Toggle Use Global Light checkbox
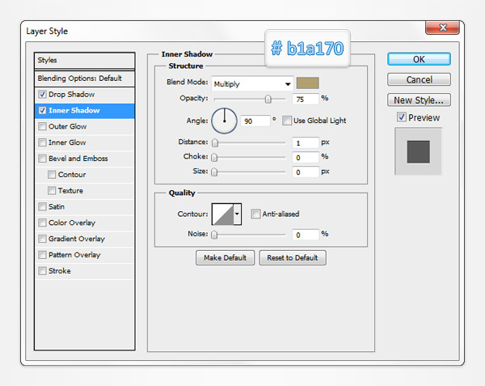The image size is (485, 386). click(x=287, y=121)
